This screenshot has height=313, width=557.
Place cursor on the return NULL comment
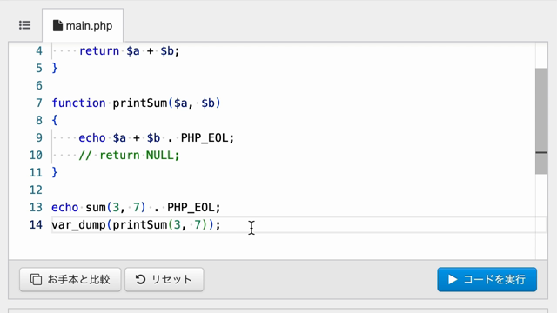click(x=129, y=155)
